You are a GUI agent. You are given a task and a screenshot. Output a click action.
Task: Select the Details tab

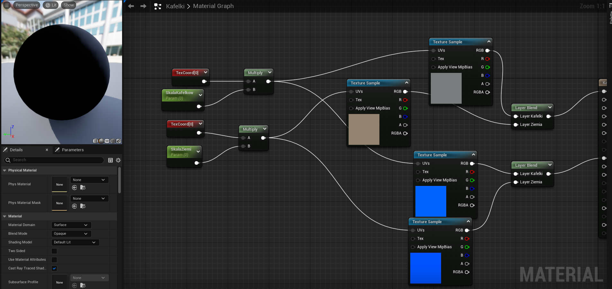pos(16,150)
